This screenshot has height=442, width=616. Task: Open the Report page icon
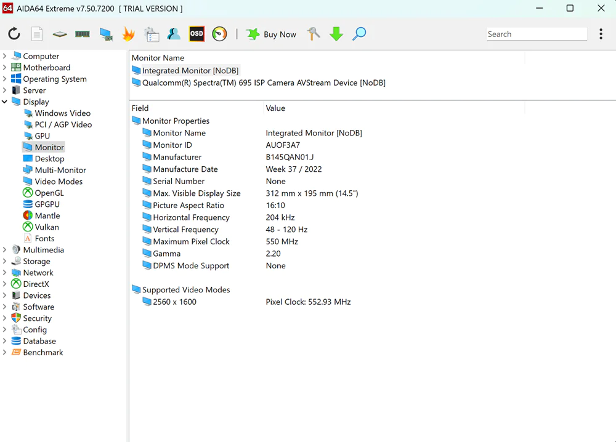(x=37, y=34)
